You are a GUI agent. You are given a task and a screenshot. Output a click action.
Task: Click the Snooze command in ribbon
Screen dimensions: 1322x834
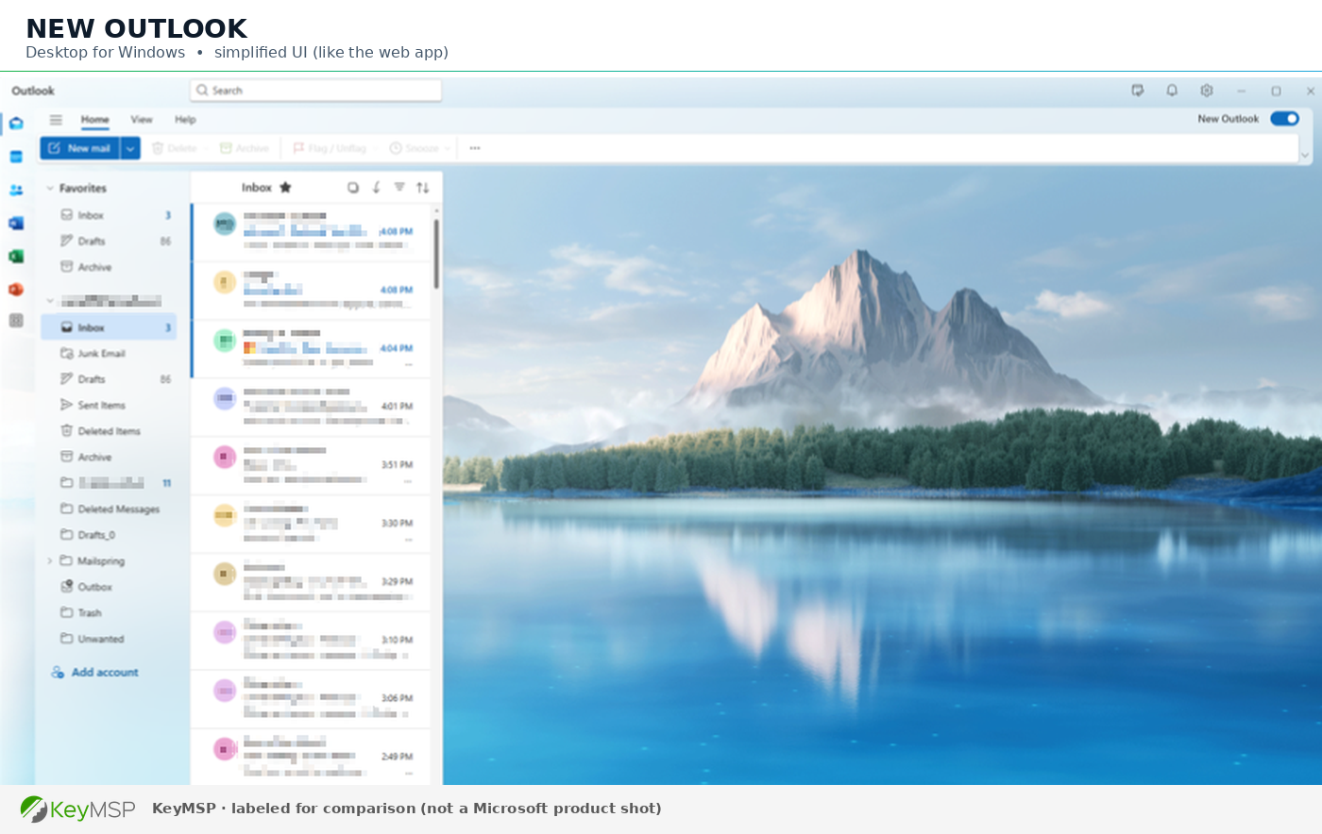tap(415, 148)
